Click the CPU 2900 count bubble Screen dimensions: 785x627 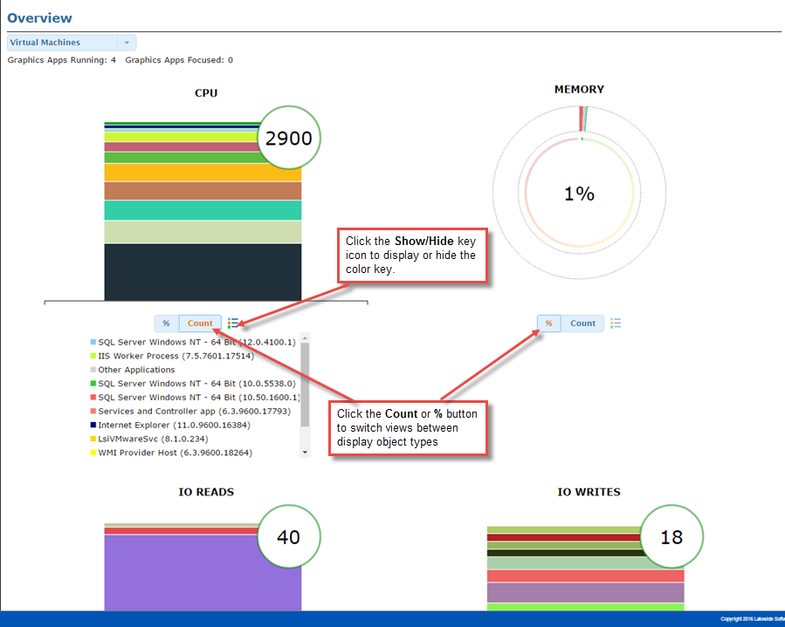coord(289,138)
